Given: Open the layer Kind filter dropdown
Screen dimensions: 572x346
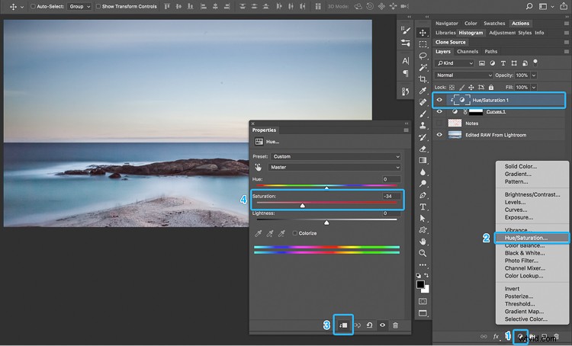Looking at the screenshot, I should tap(455, 63).
